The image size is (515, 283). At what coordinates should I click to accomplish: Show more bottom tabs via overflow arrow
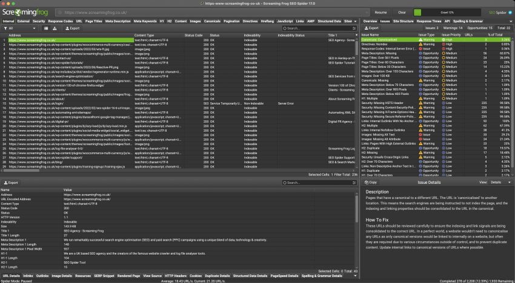point(355,276)
